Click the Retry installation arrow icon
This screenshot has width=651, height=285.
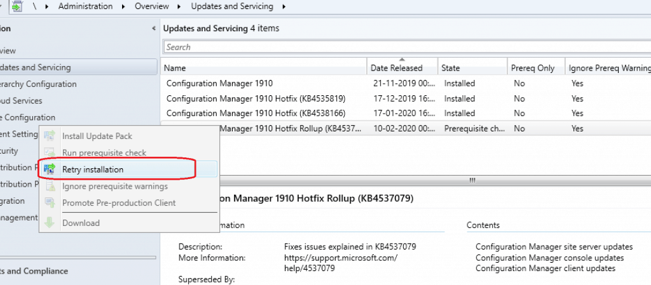(x=50, y=169)
